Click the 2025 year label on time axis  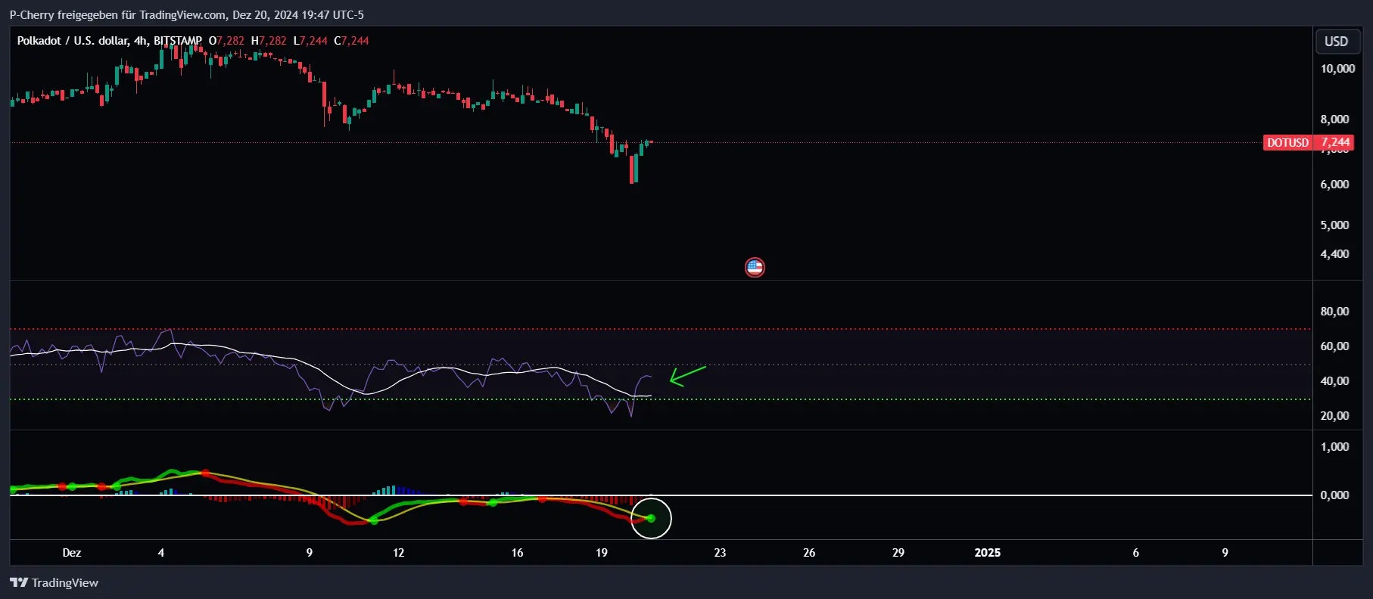pos(988,553)
